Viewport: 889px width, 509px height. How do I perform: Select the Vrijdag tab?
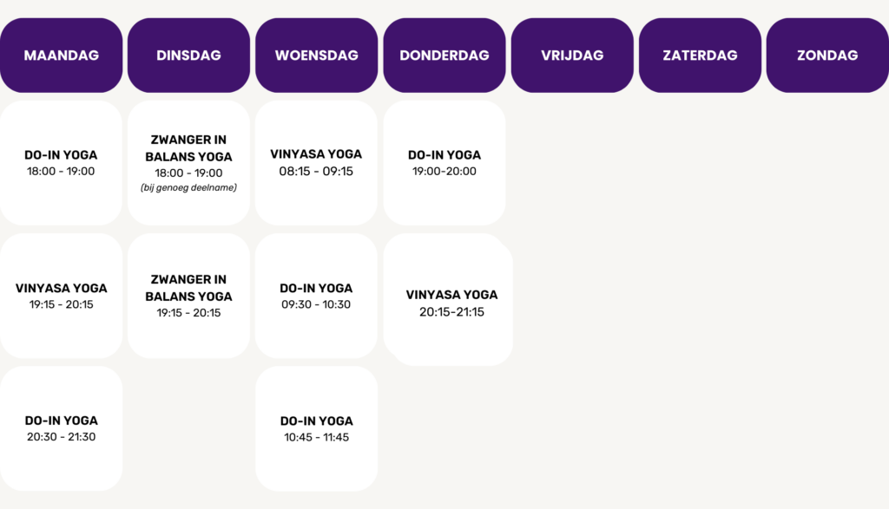point(572,55)
